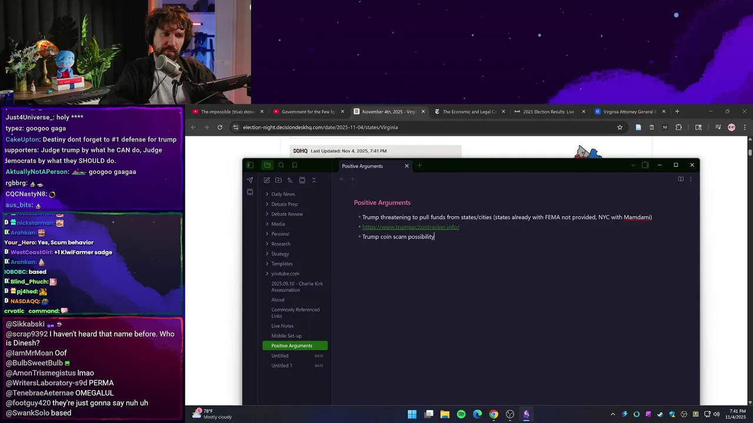Viewport: 753px width, 423px height.
Task: Open OBS Studio from the taskbar
Action: tap(510, 415)
